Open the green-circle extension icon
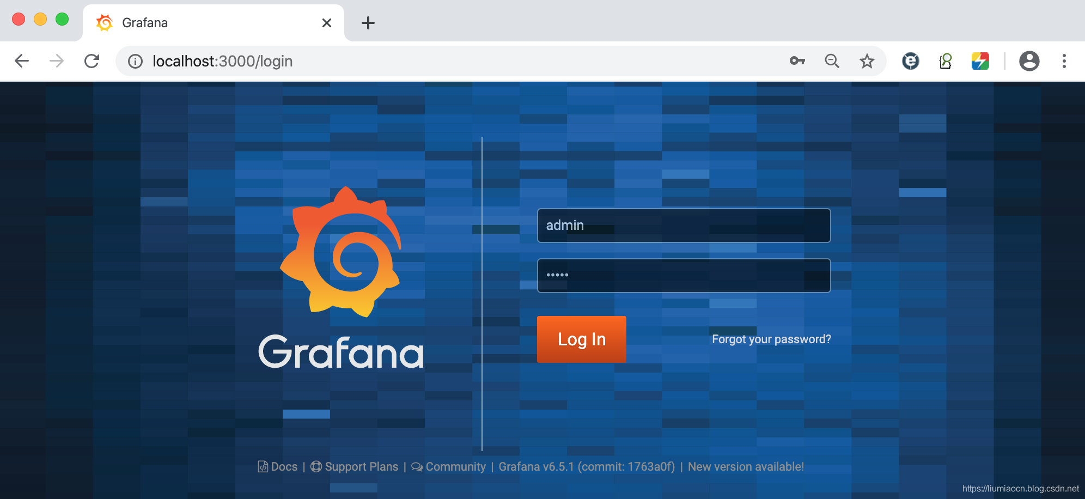 coord(946,61)
